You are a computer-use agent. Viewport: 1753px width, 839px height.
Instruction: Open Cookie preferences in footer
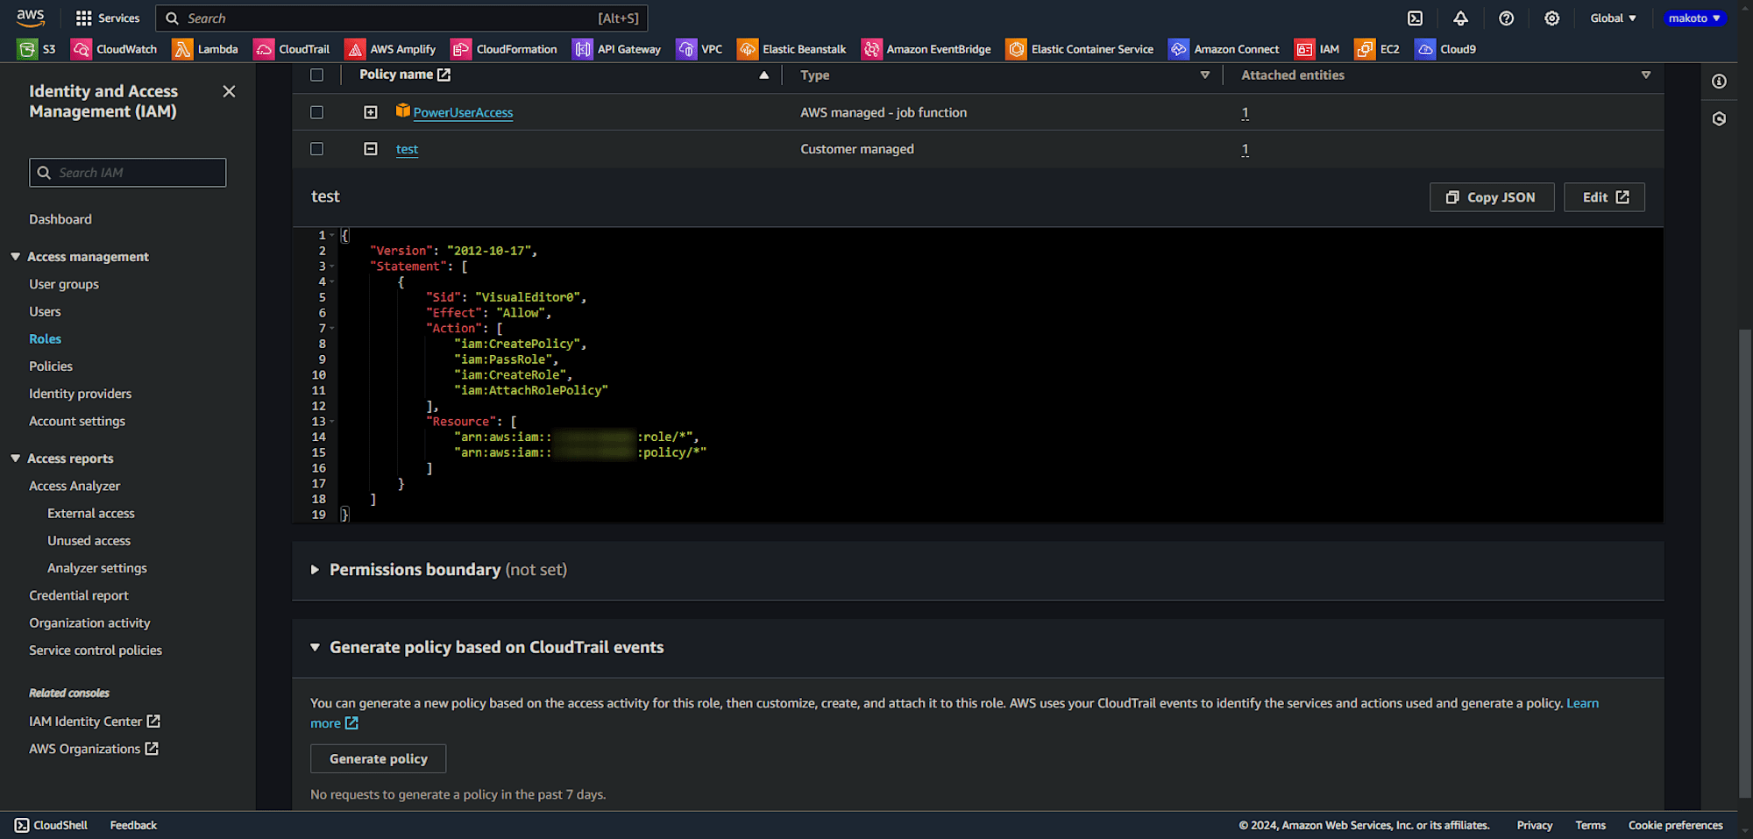[1676, 825]
